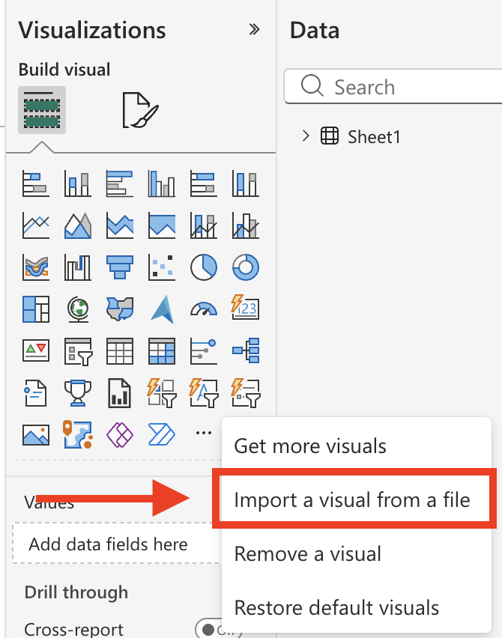Click Get more visuals
The width and height of the screenshot is (502, 638).
click(310, 446)
